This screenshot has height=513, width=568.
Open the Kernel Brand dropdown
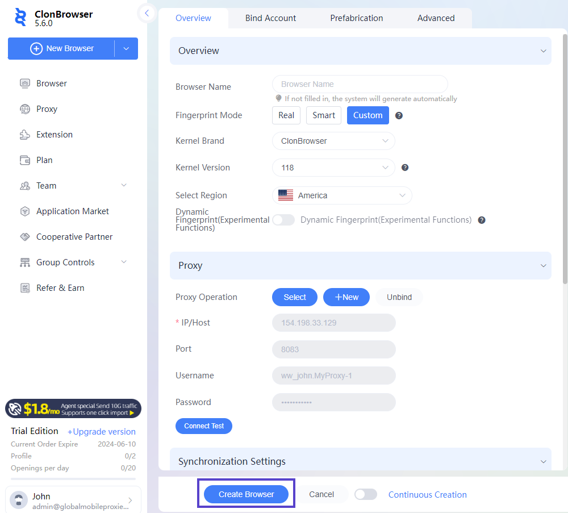click(333, 141)
